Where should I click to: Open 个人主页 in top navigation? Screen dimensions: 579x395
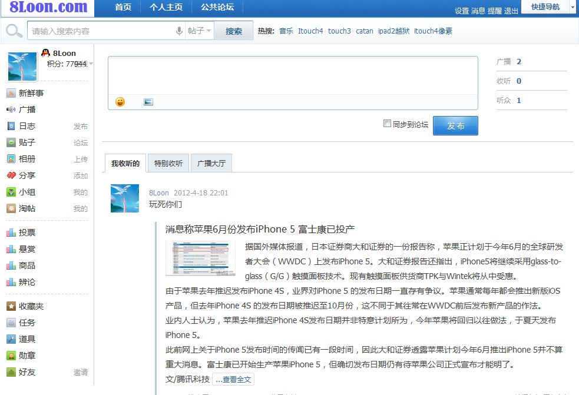166,7
